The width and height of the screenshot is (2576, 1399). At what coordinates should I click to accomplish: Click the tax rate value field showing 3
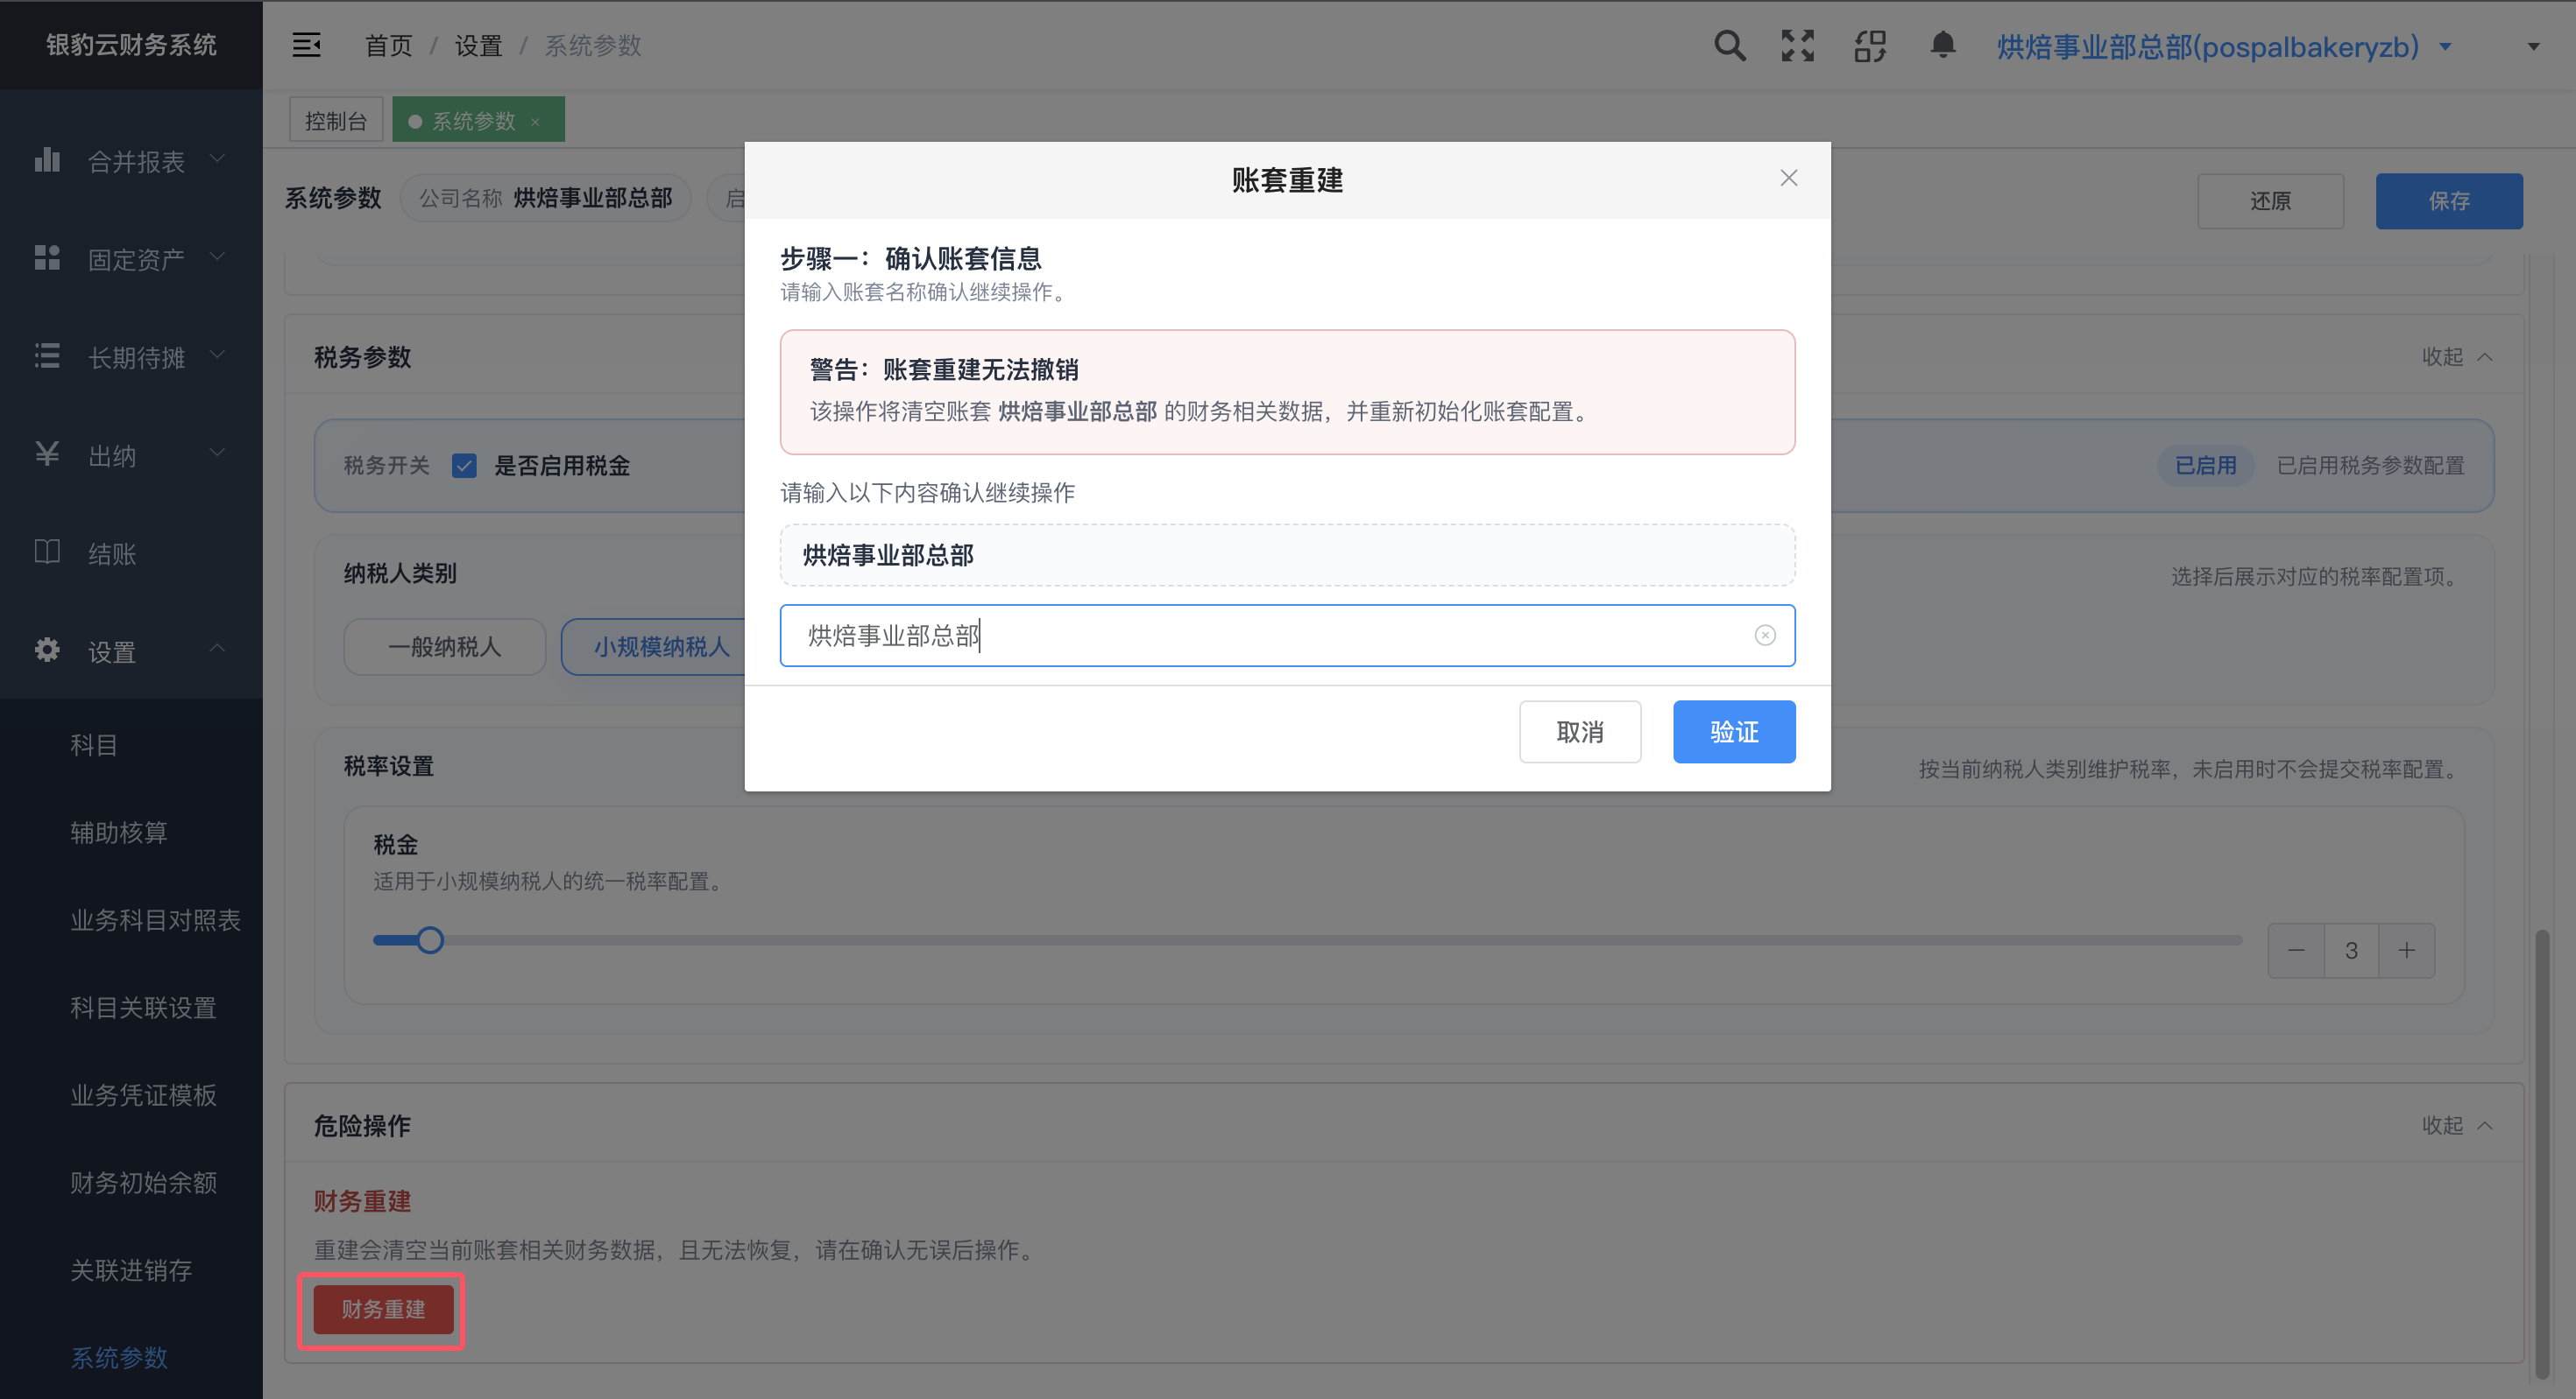coord(2351,950)
